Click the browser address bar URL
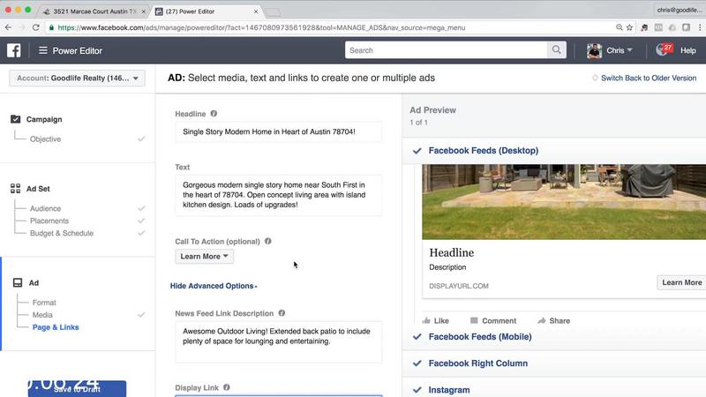 coord(261,27)
